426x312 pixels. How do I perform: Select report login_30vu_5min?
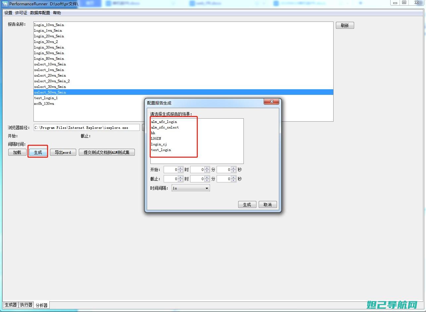(183, 48)
